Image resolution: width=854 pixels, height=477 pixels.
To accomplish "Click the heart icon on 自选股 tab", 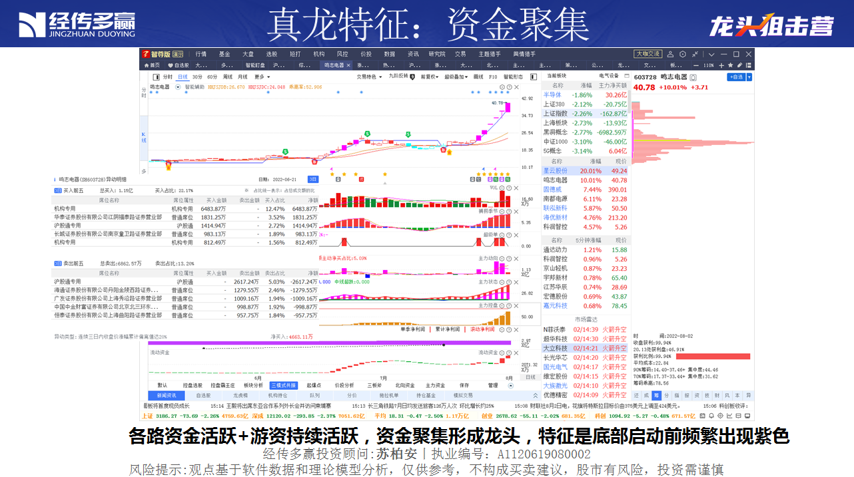I will pos(171,65).
